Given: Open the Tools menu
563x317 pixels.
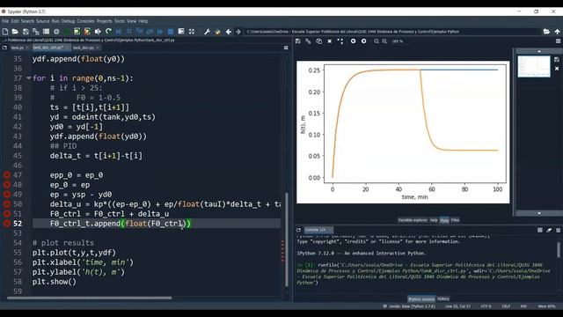Looking at the screenshot, I should pos(120,21).
